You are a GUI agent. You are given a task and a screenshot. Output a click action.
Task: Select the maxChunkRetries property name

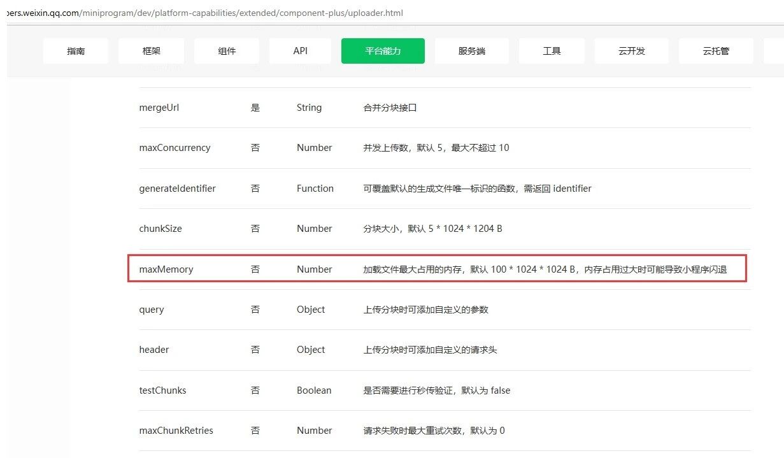pyautogui.click(x=176, y=431)
